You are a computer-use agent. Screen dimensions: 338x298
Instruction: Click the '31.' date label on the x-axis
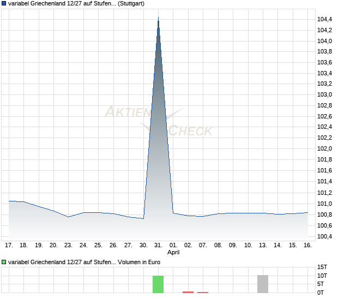tap(158, 246)
